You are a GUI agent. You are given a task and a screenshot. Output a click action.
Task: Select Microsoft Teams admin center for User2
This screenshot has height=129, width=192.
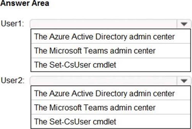click(x=95, y=107)
